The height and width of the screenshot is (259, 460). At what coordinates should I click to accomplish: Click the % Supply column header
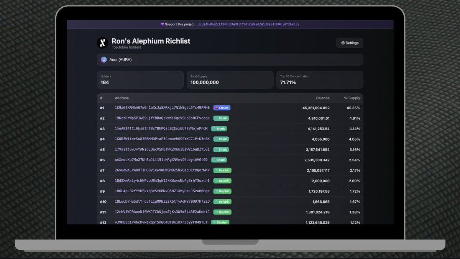point(352,98)
